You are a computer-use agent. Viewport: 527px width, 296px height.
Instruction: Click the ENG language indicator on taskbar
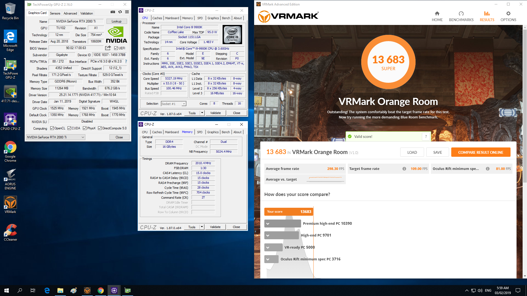(488, 291)
